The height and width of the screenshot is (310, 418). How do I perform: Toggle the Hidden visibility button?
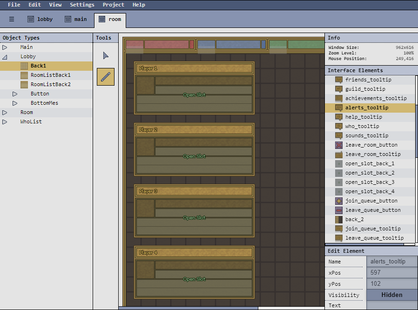pos(392,295)
